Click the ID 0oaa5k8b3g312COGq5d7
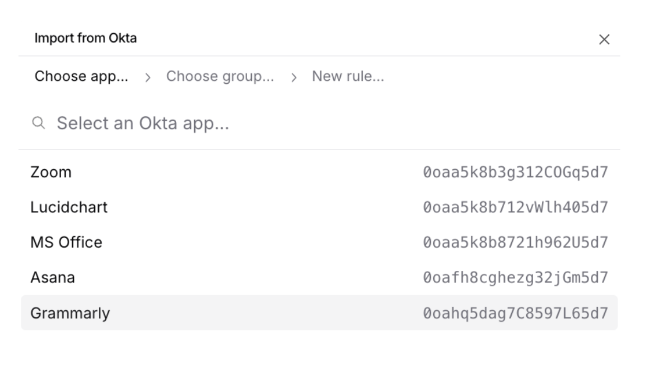 point(515,172)
